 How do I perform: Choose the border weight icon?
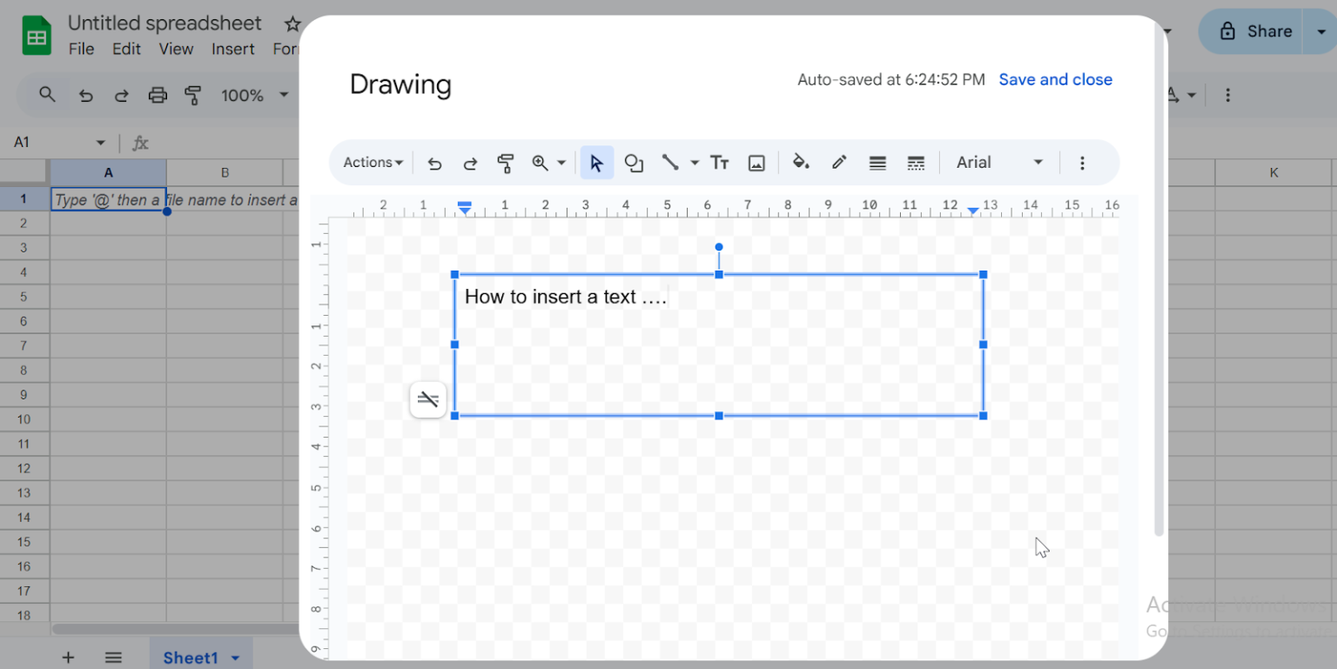(877, 163)
